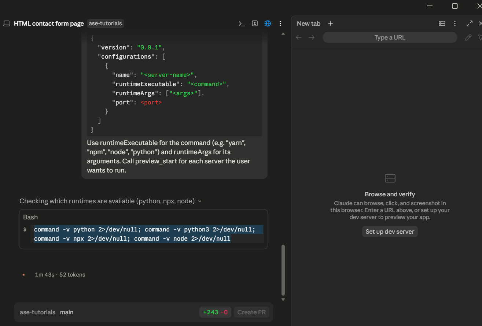
Task: Click the "0.0.1" version string
Action: [150, 48]
